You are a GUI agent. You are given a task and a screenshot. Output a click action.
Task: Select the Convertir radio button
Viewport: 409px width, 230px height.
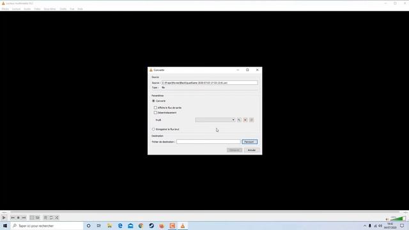click(153, 101)
